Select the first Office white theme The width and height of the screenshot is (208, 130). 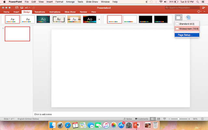(x=12, y=19)
